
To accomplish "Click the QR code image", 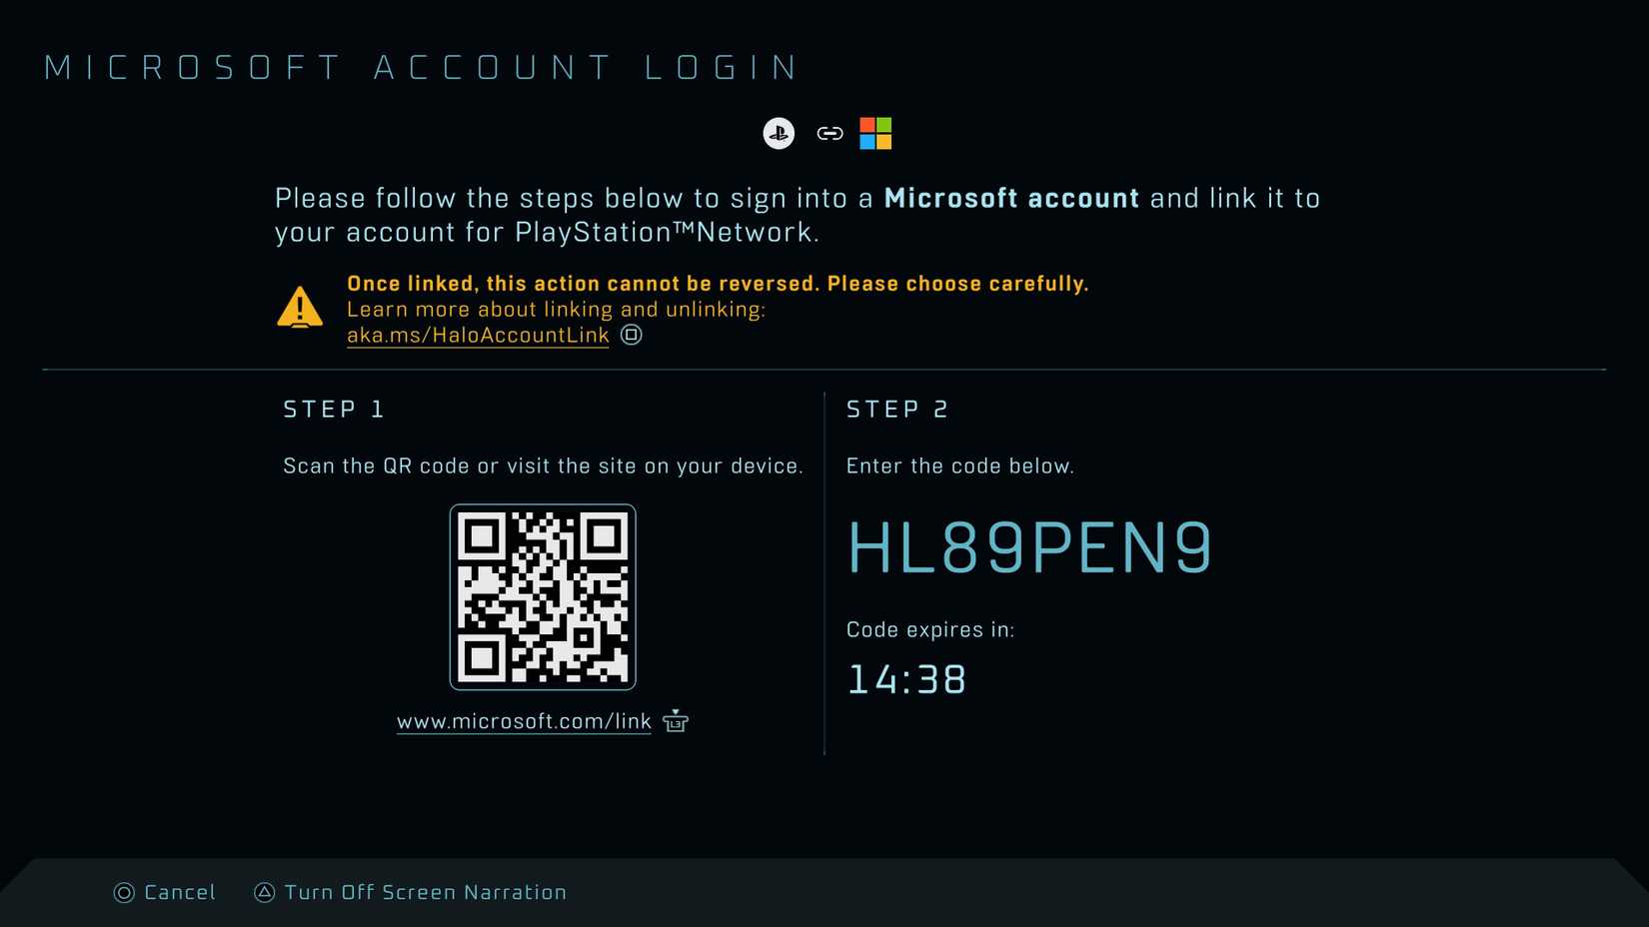I will coord(543,596).
